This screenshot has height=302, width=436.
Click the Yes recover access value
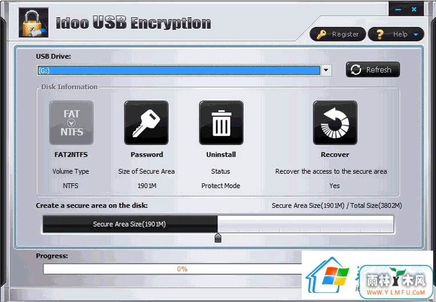pos(334,186)
